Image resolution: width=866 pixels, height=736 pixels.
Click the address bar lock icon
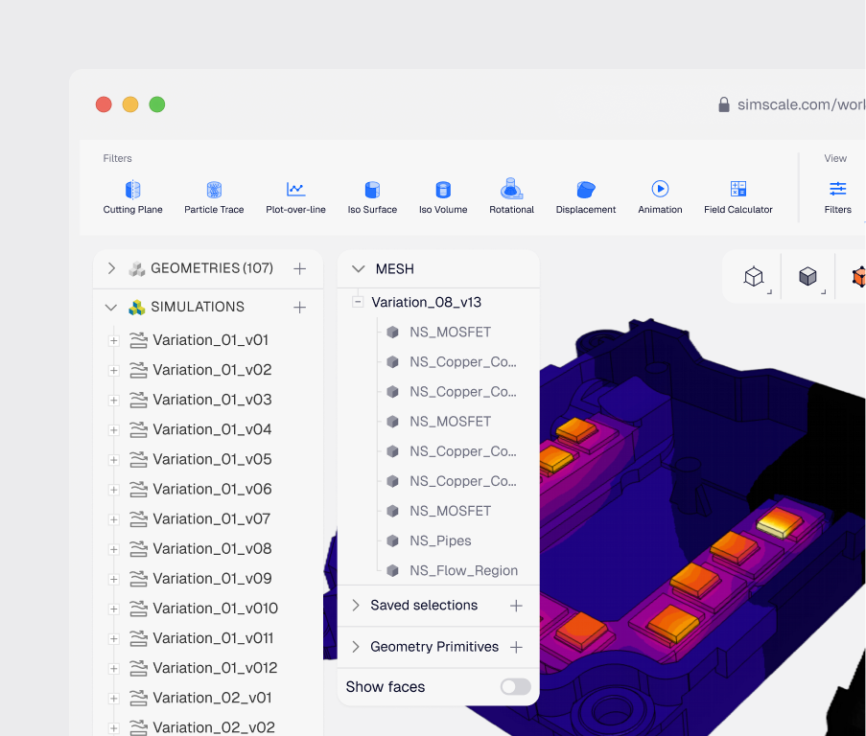click(x=724, y=104)
